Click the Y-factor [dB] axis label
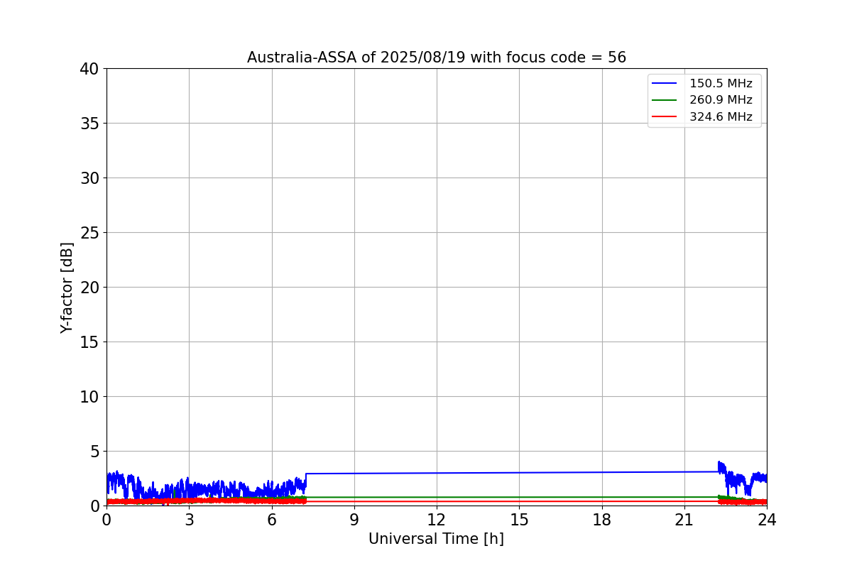The height and width of the screenshot is (568, 852). tap(67, 288)
